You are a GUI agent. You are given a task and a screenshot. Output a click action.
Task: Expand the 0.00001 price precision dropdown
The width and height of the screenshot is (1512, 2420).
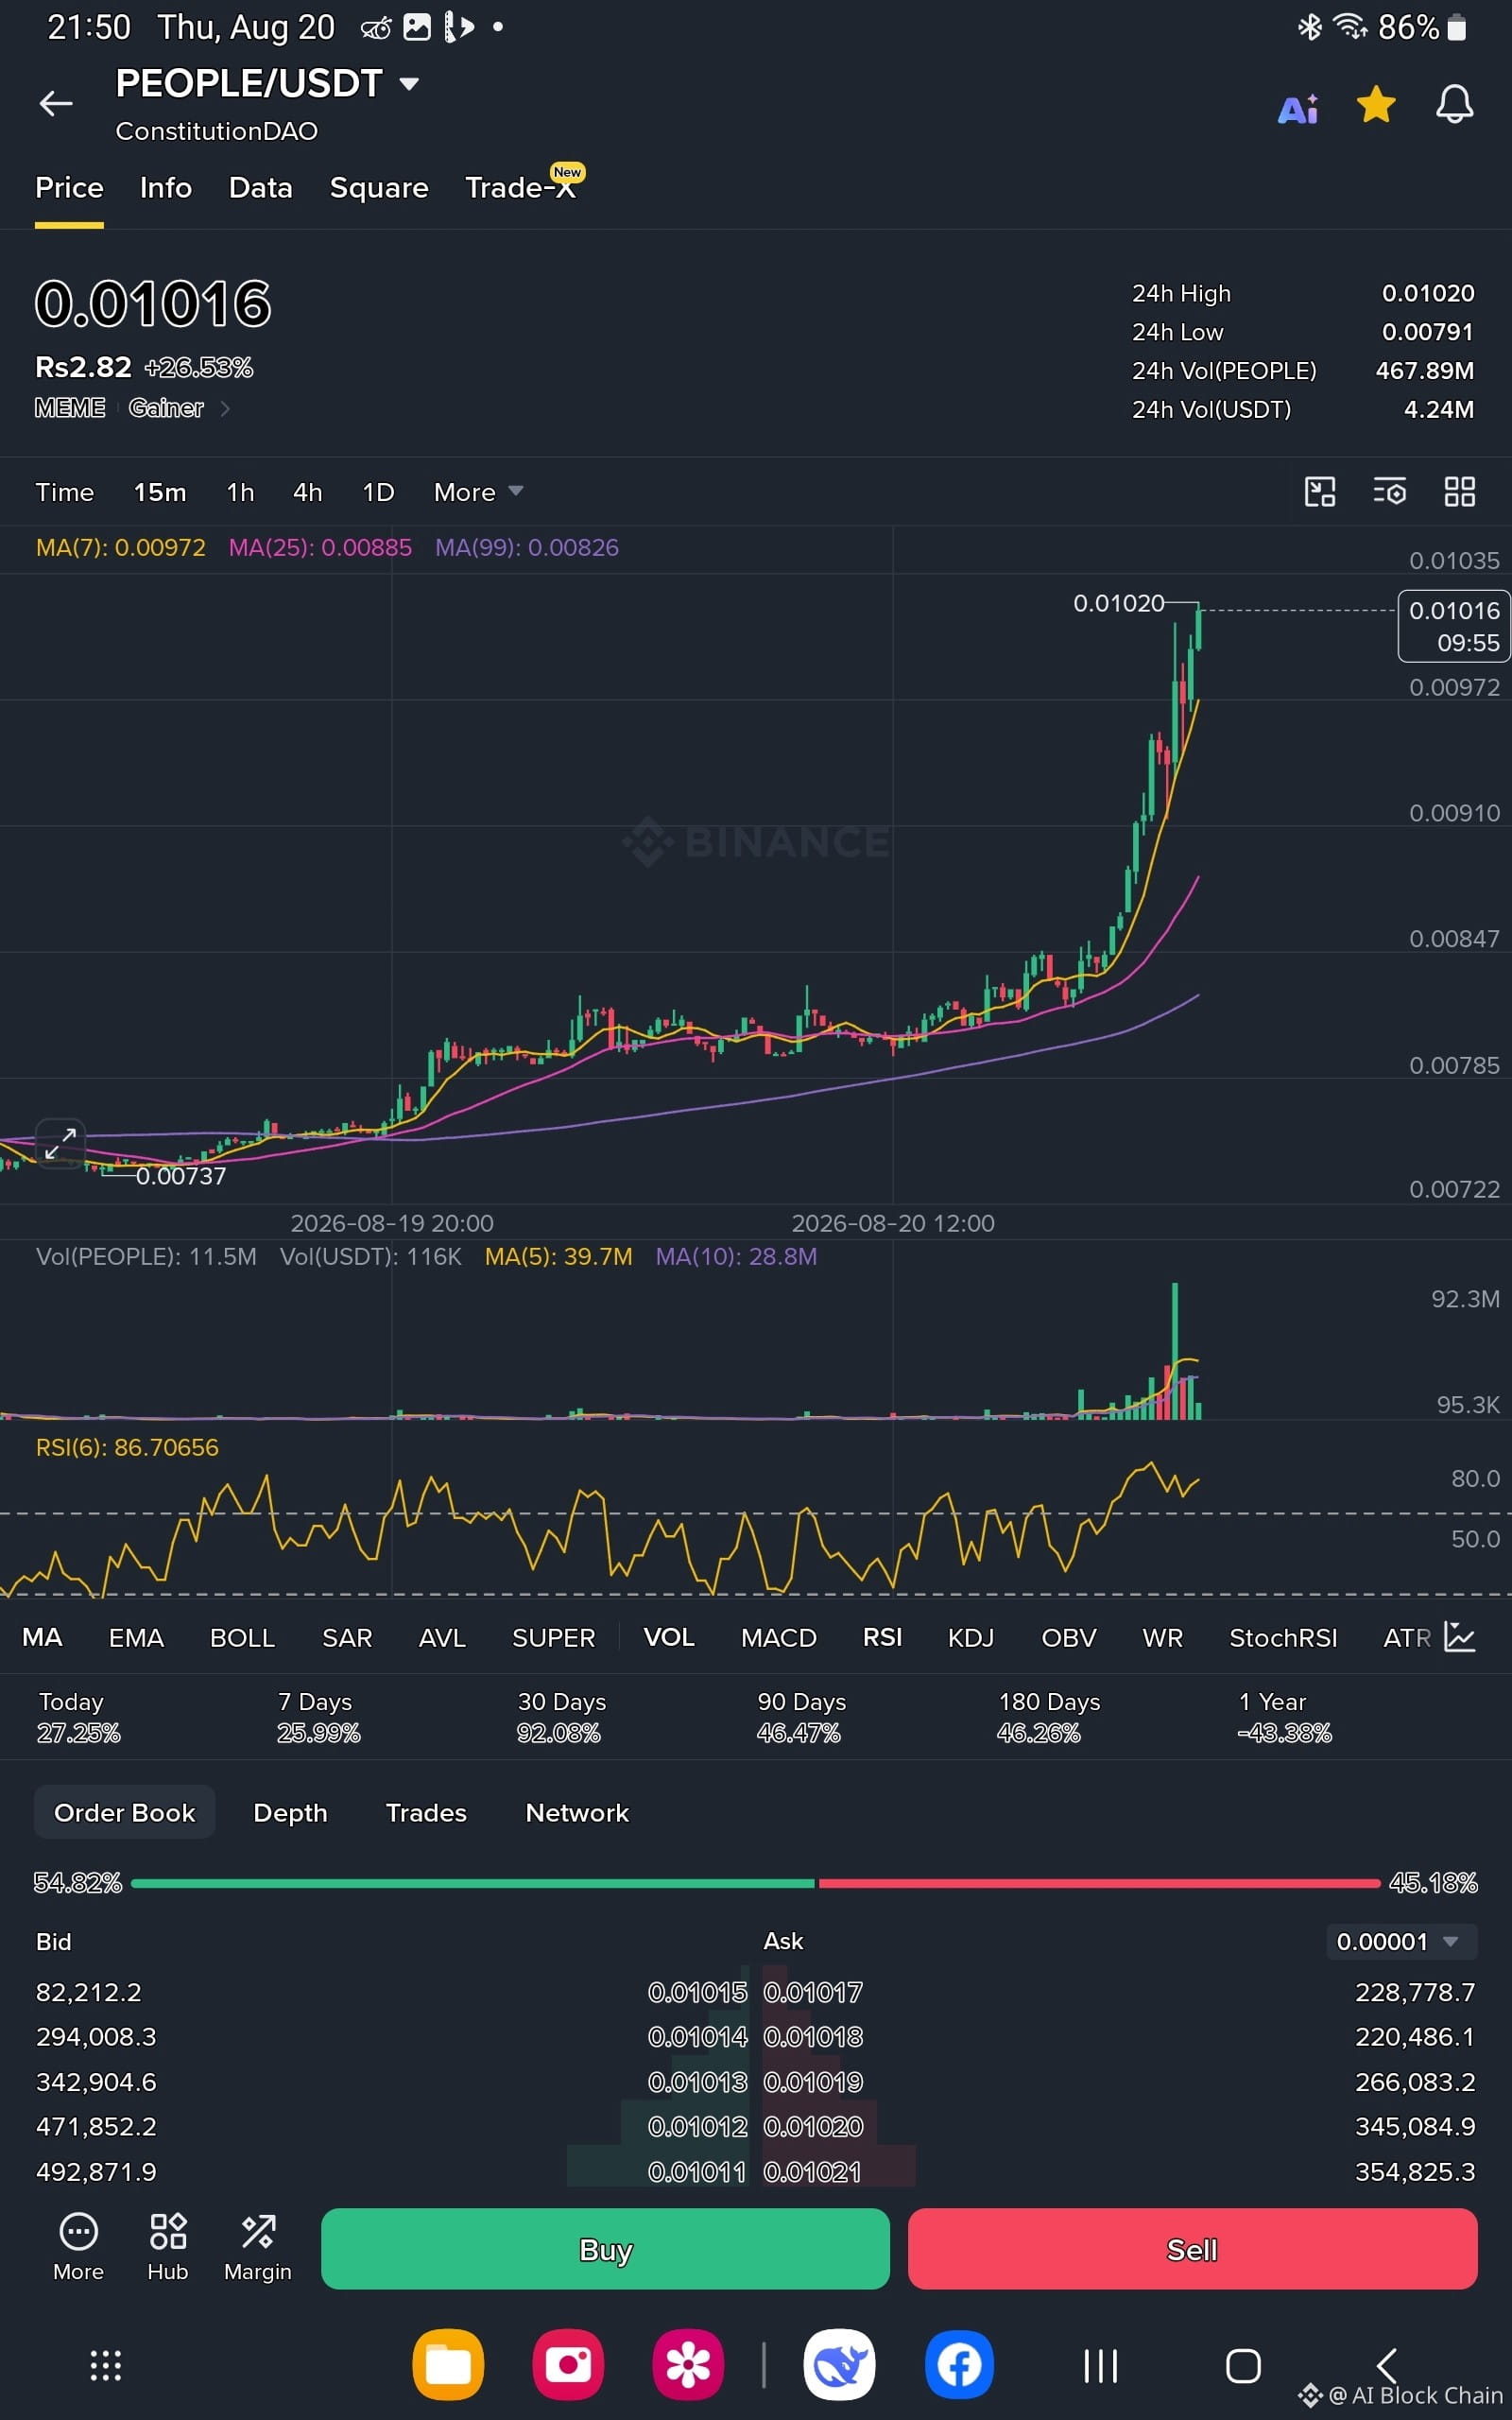(x=1401, y=1941)
